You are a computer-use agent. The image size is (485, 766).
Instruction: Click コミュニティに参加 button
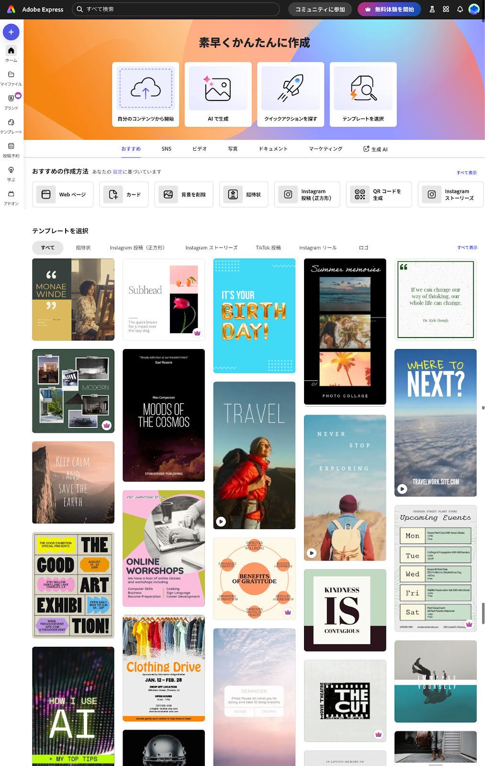click(320, 9)
